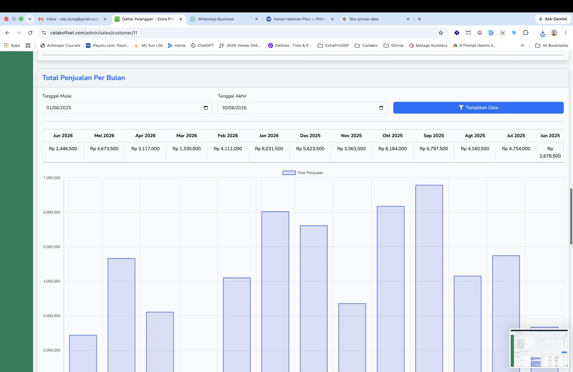
Task: Switch to the Inbox Gmail tab
Action: (x=72, y=19)
